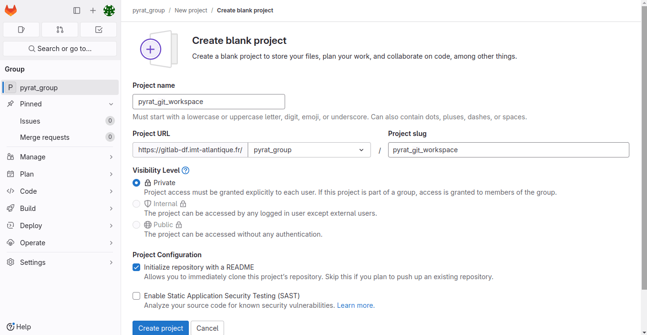Click the Project name input field
This screenshot has height=335, width=647.
pyautogui.click(x=209, y=102)
